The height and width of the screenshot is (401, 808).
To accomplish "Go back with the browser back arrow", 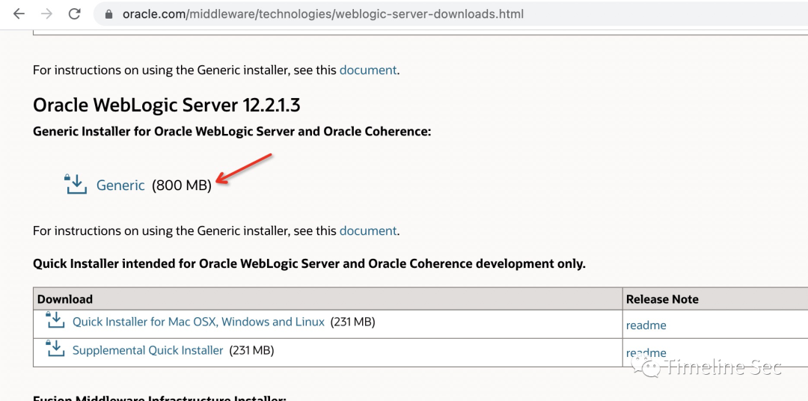I will pyautogui.click(x=19, y=14).
